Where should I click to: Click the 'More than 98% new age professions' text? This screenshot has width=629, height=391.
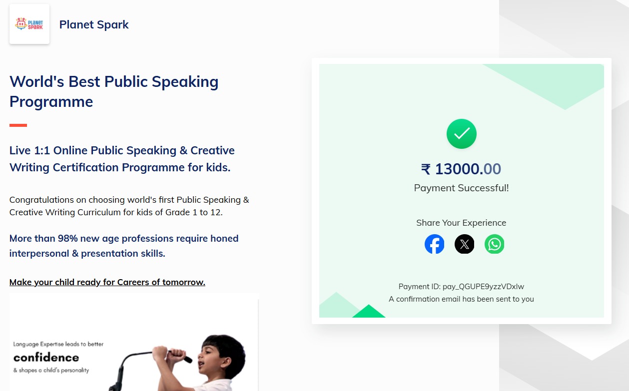point(124,246)
